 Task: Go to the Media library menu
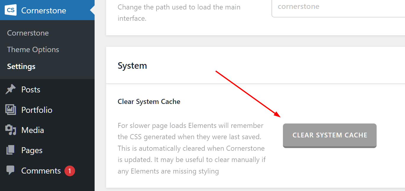(33, 130)
